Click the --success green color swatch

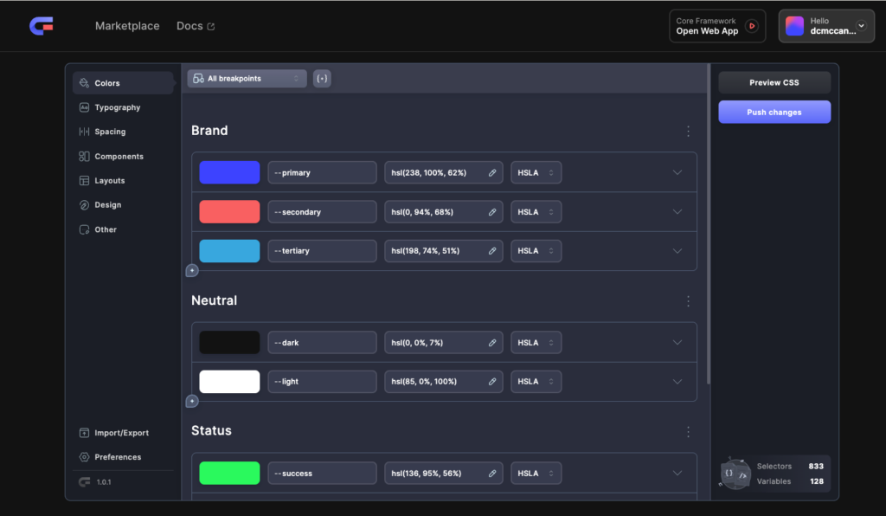point(228,473)
